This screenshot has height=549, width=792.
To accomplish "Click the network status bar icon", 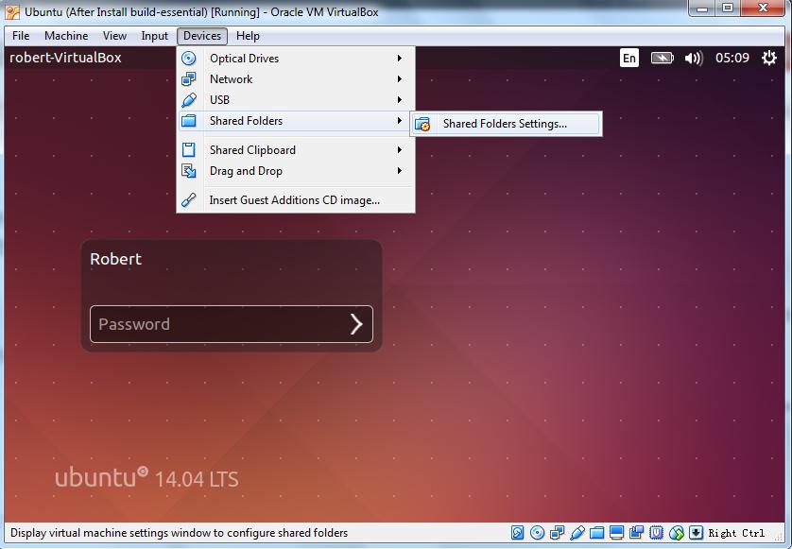I will click(x=557, y=533).
